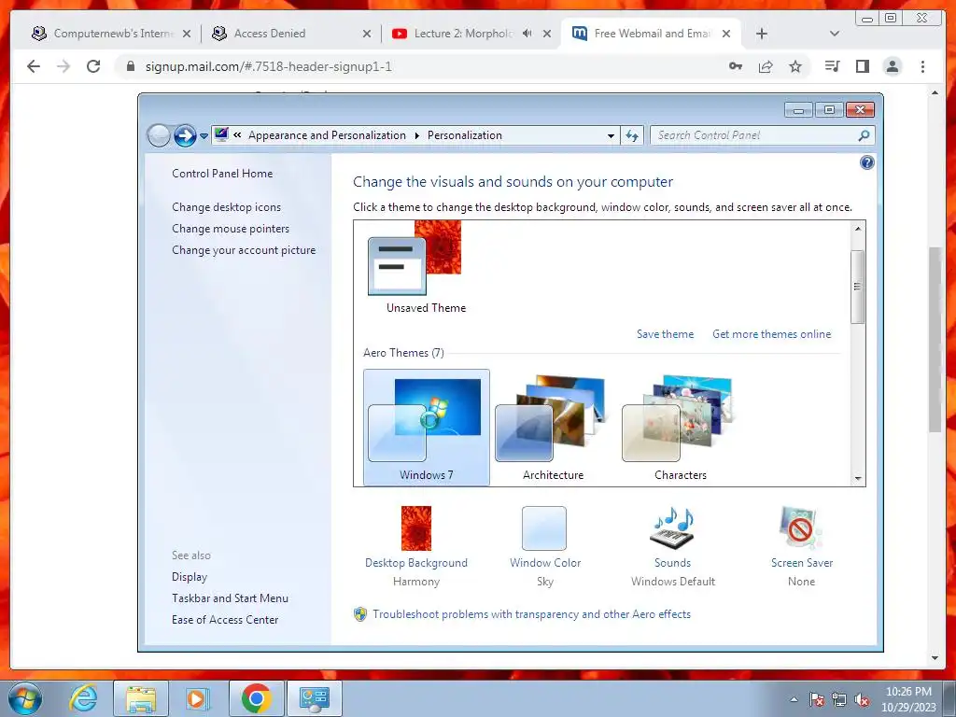Expand Chrome tab search chevron
The image size is (956, 717).
[835, 34]
